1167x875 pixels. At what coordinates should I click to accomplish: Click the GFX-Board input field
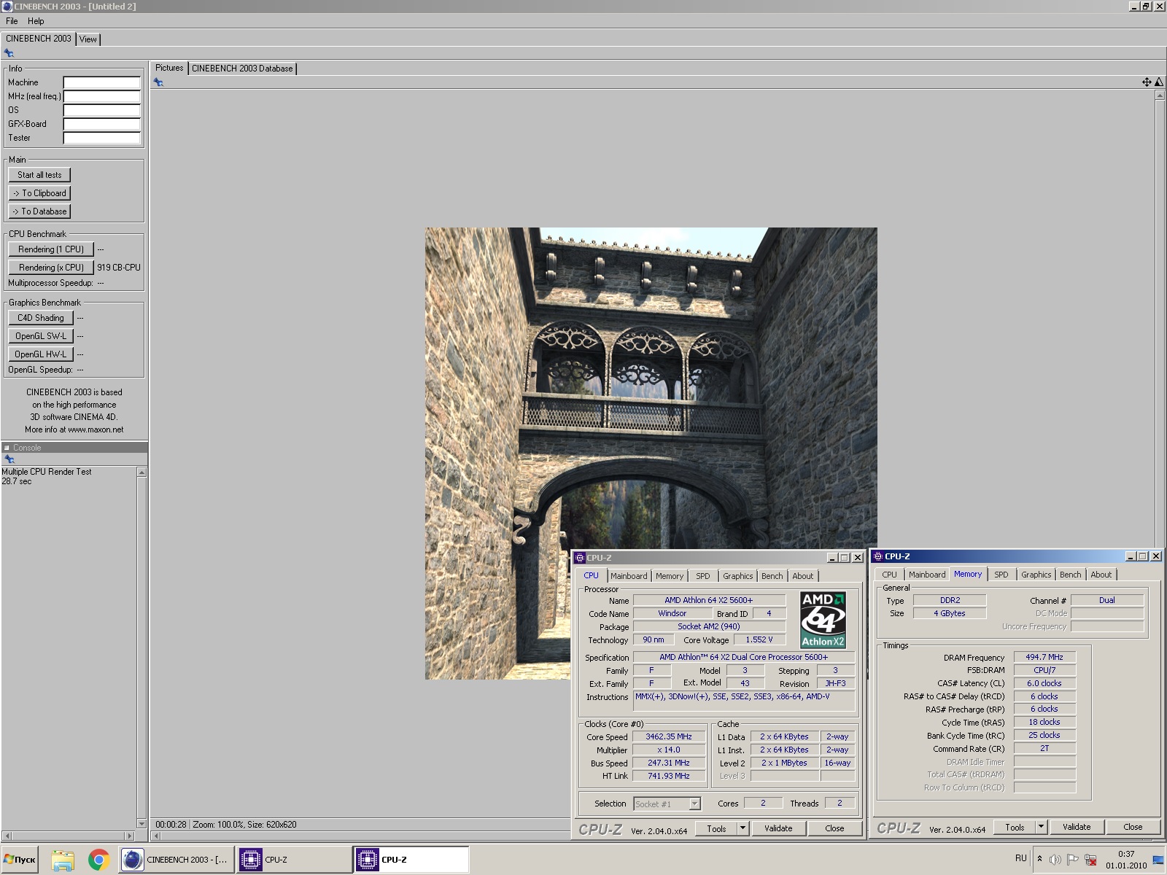101,124
